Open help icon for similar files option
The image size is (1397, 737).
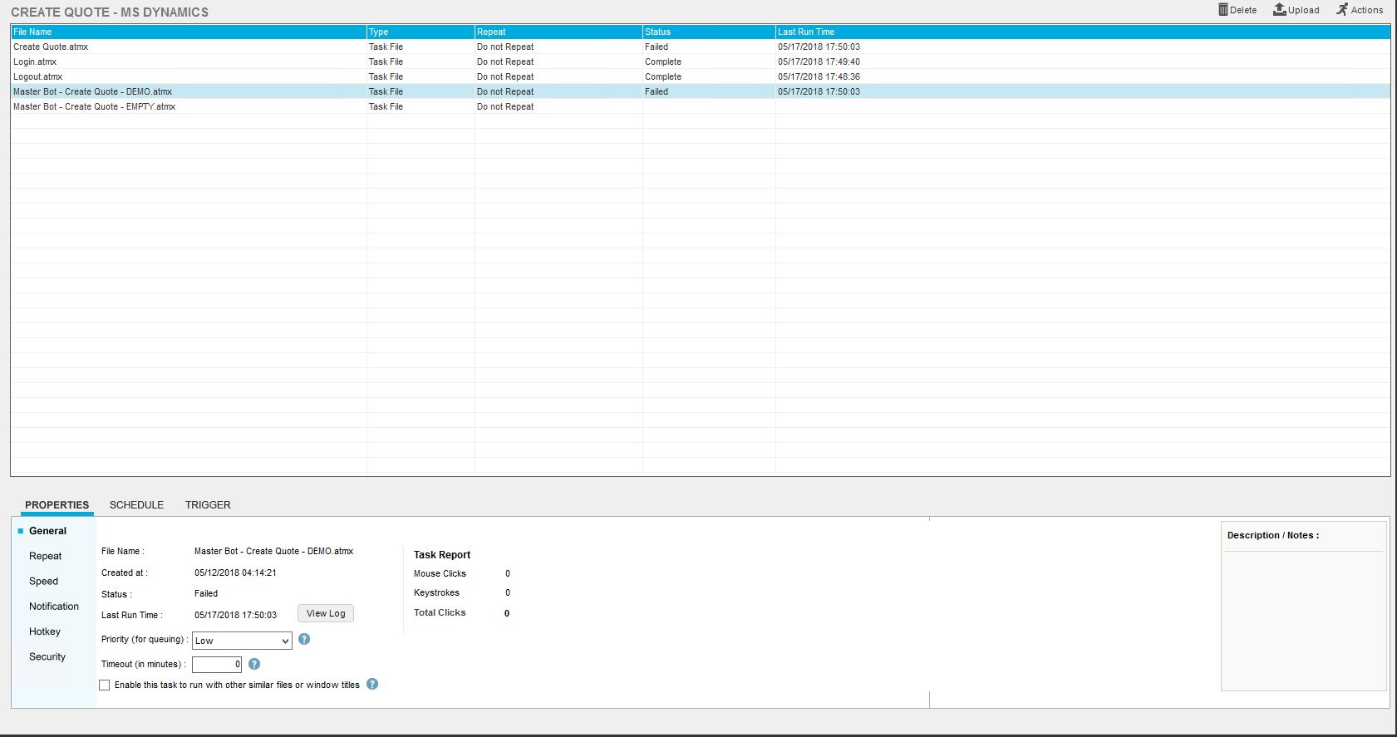(x=372, y=684)
